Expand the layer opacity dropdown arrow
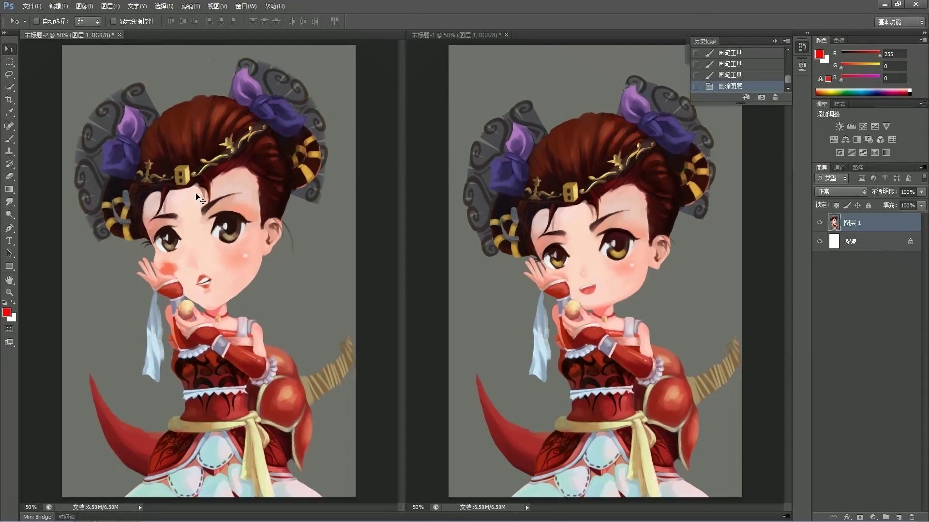The width and height of the screenshot is (929, 522). click(x=922, y=192)
